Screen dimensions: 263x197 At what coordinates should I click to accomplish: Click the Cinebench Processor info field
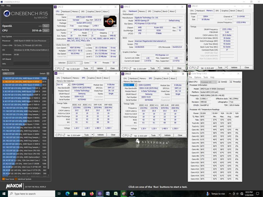coord(31,41)
